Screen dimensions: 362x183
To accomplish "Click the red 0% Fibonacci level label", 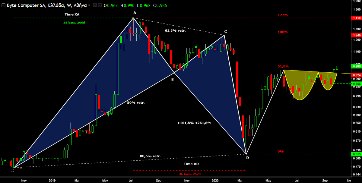I will [281, 151].
